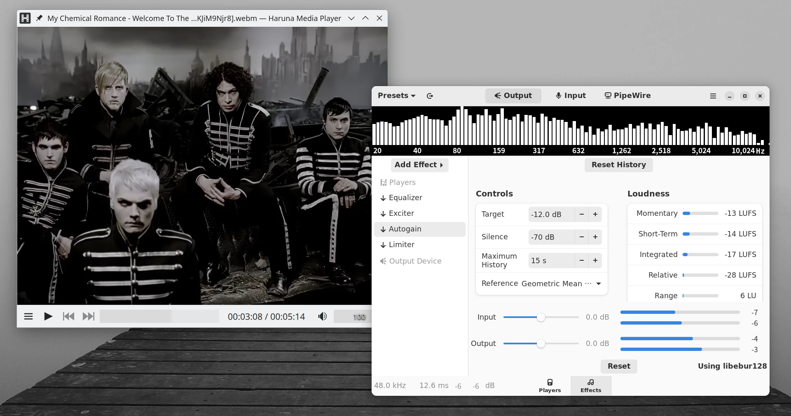
Task: Open the Presets dropdown
Action: pos(396,96)
